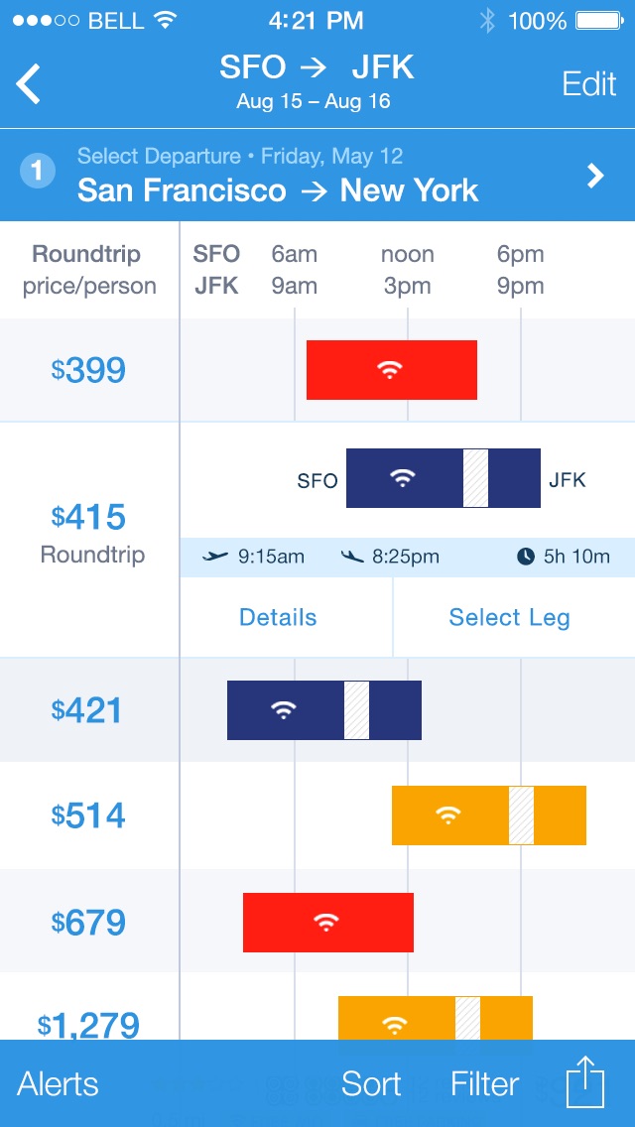Tap the takeoff plane icon at 9:15am
The width and height of the screenshot is (635, 1127).
click(x=215, y=557)
